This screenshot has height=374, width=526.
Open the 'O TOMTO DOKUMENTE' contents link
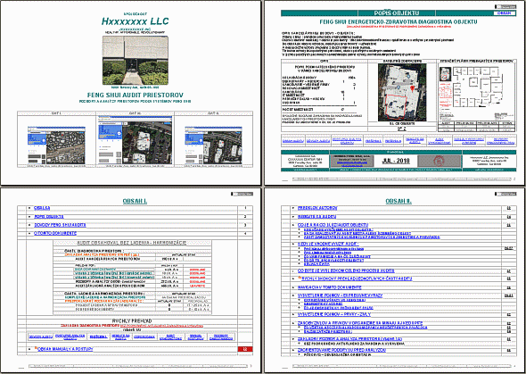[55, 233]
